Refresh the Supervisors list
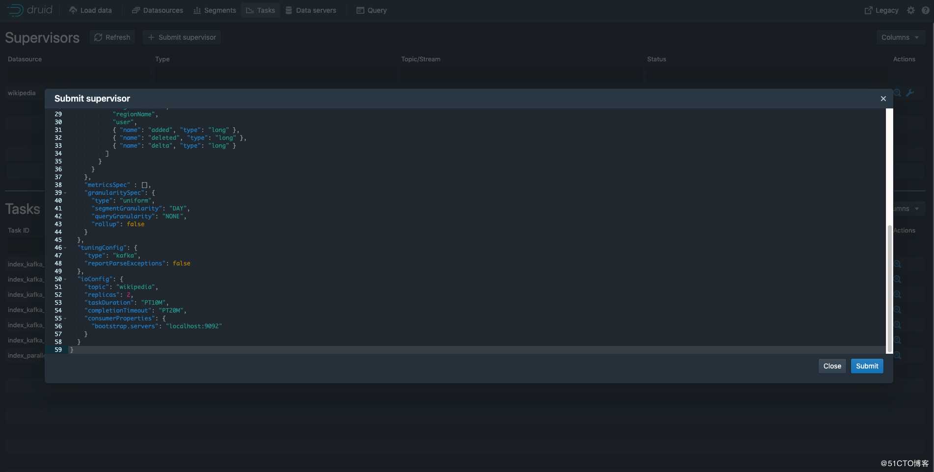 tap(112, 37)
